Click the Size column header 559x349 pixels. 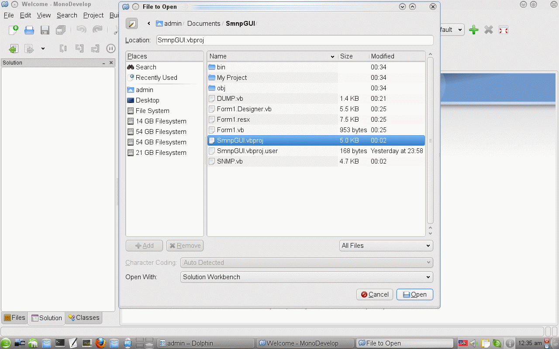click(x=353, y=56)
